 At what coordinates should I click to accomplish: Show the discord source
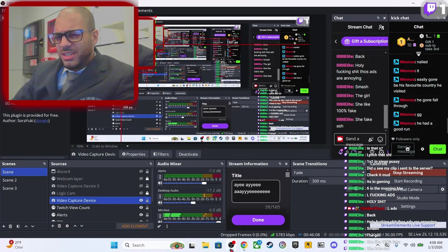(141, 171)
